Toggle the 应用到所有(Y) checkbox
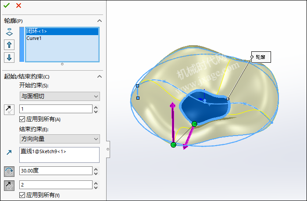307x201 pixels. [x=22, y=195]
